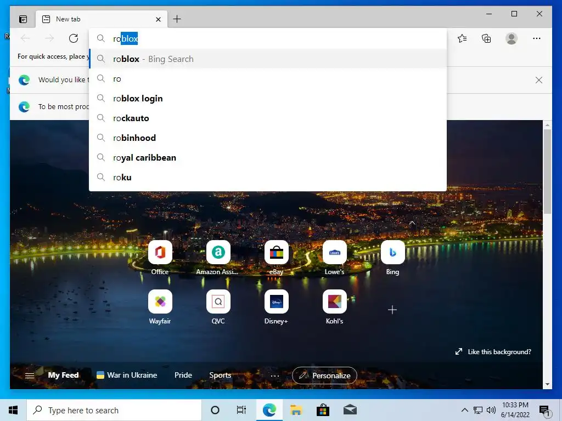
Task: Refresh the page with the reload icon
Action: point(74,38)
